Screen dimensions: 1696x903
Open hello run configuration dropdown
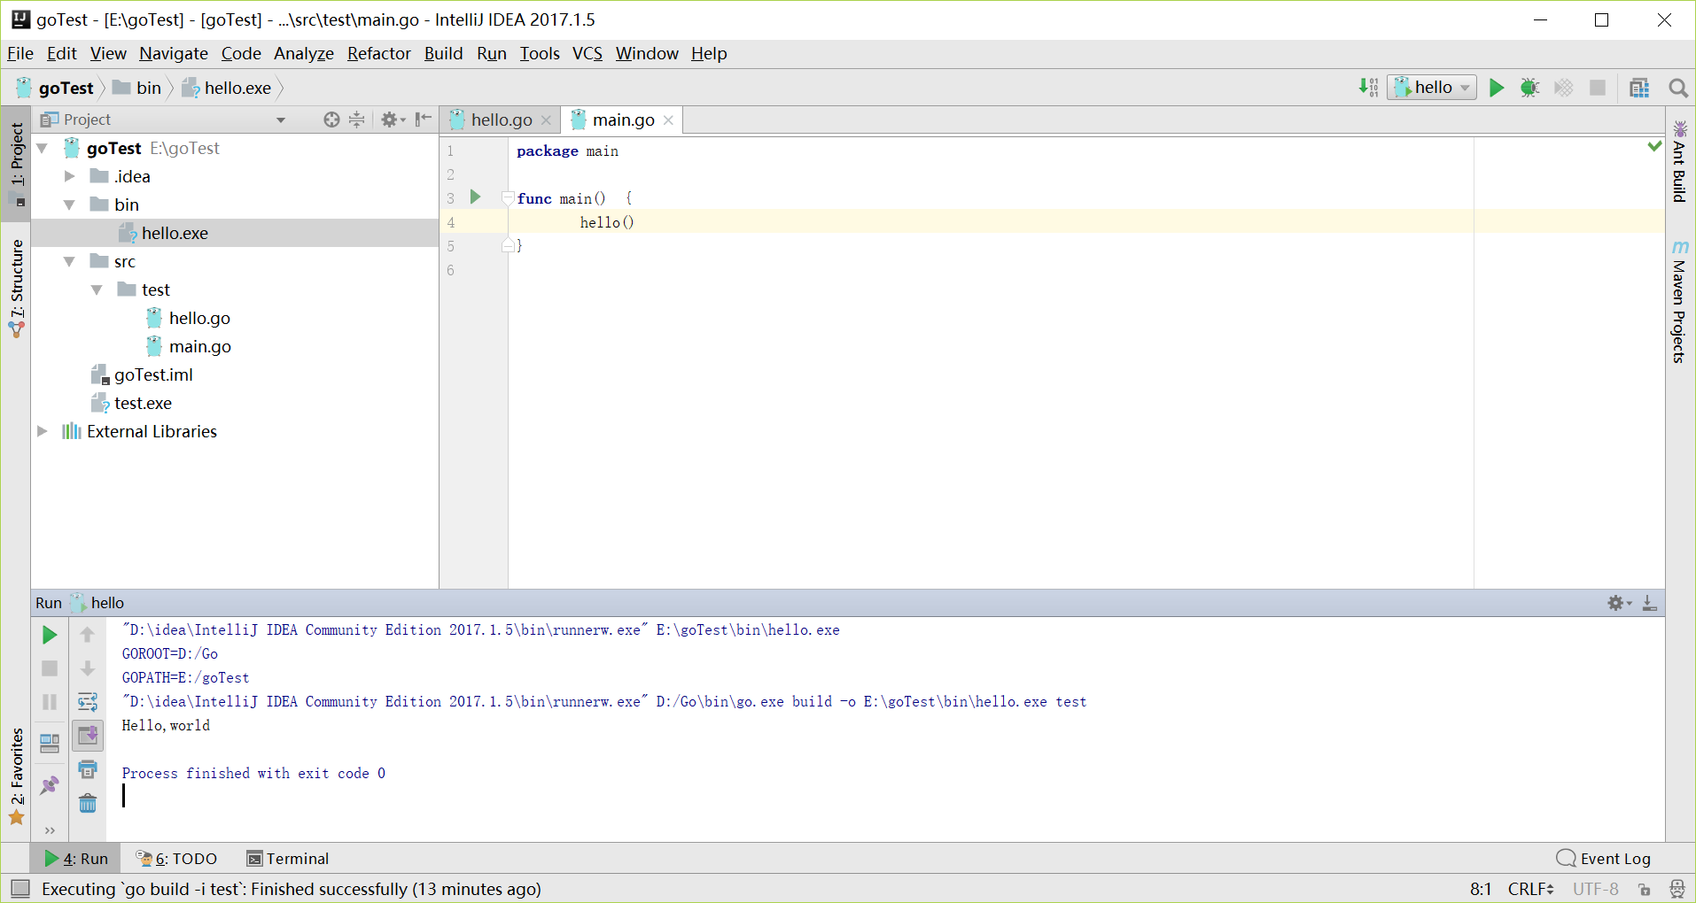[x=1432, y=88]
